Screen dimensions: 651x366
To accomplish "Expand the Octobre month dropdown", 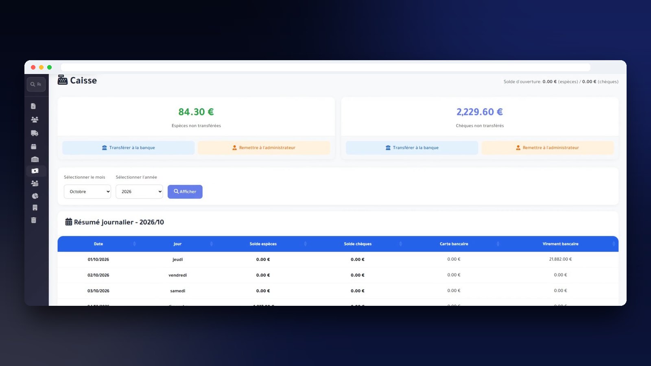I will coord(87,192).
